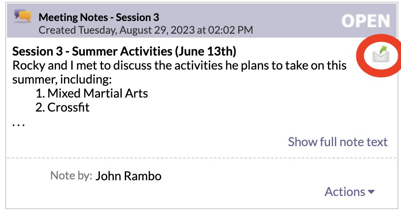Image resolution: width=401 pixels, height=210 pixels.
Task: Click the OPEN status label
Action: click(x=366, y=21)
